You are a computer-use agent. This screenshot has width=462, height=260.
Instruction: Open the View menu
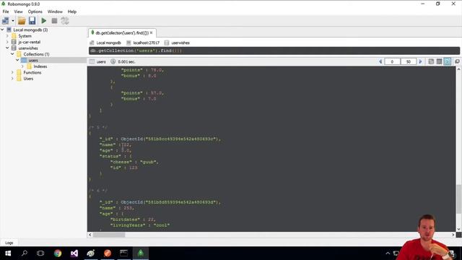18,12
